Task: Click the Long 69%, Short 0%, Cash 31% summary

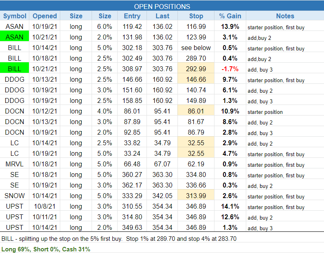Action: [x=46, y=249]
